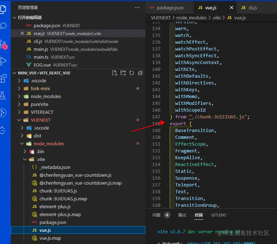Place cursor on ReactiveEffect in line 154
The width and height of the screenshot is (277, 244).
[x=194, y=164]
